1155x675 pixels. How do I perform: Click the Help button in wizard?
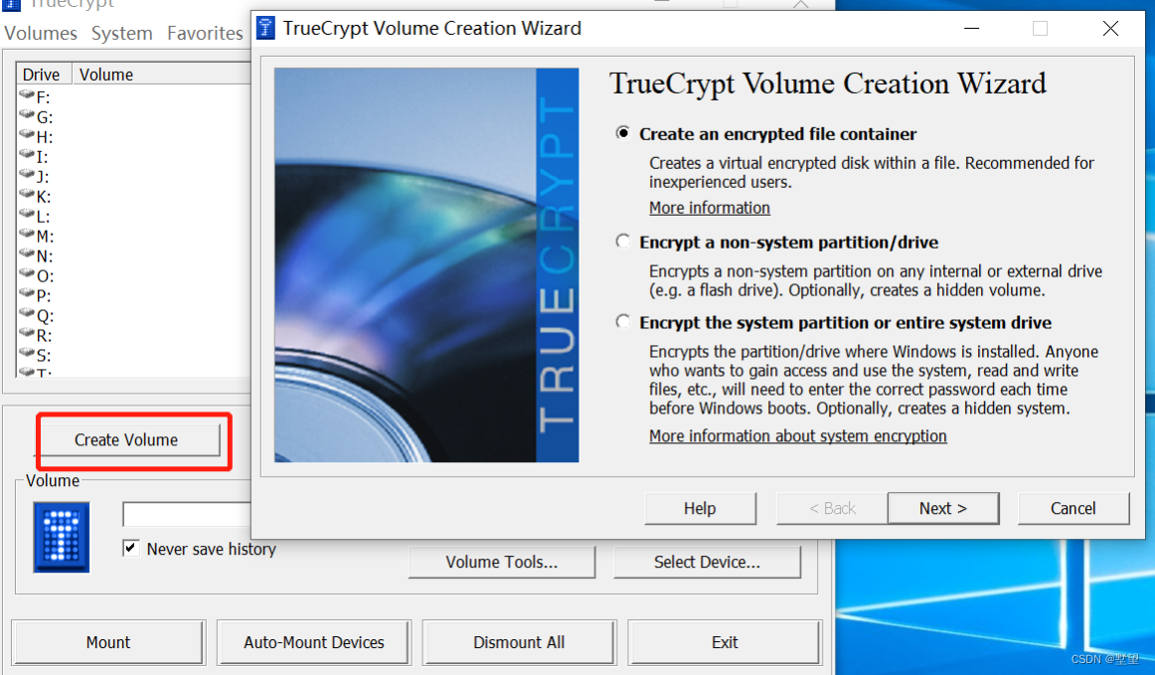tap(700, 508)
